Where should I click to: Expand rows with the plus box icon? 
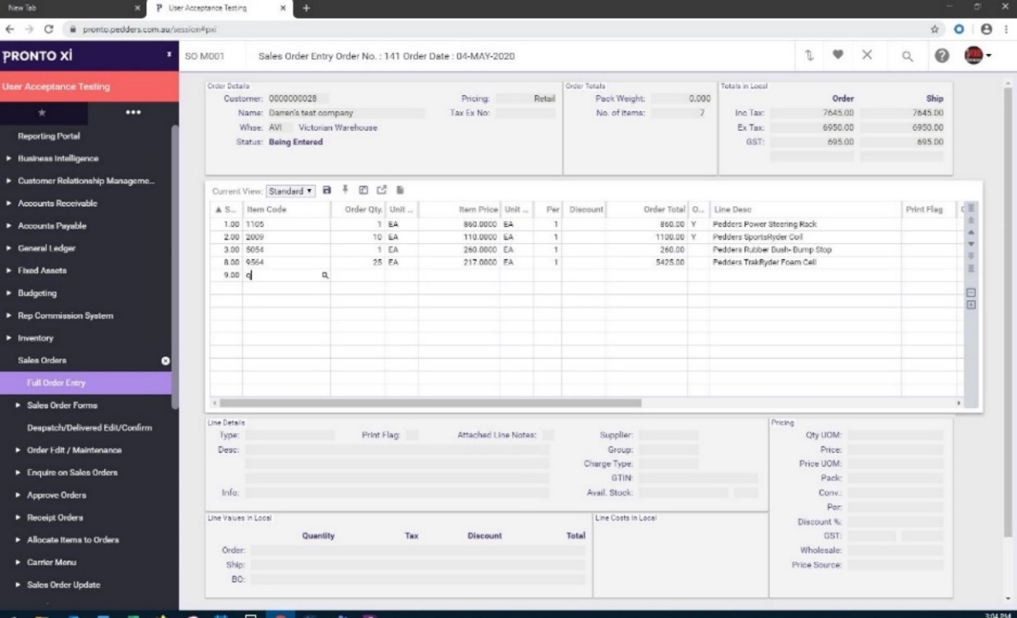[x=971, y=305]
